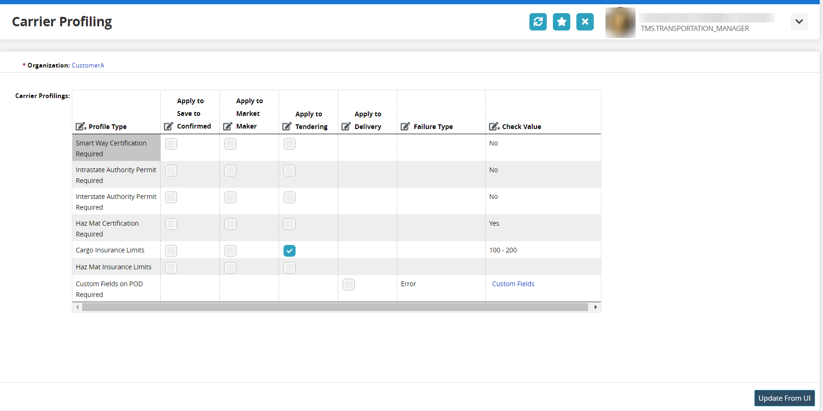Click edit icon for Save to Confirmed column
Screen dimensions: 823x411
(169, 126)
